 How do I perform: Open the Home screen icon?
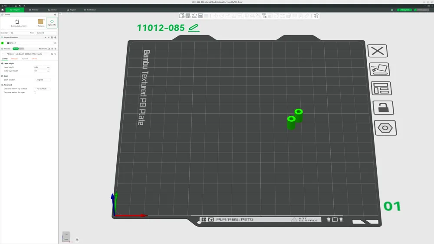click(x=3, y=10)
